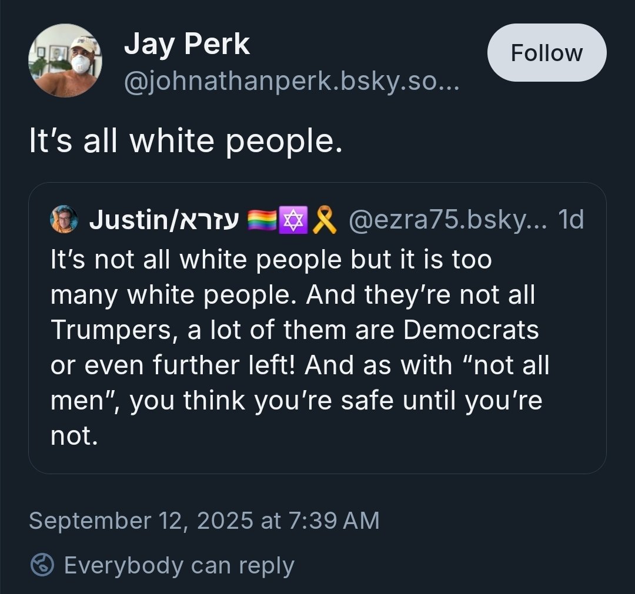The image size is (635, 594).
Task: Click the last line "not." of quoted post
Action: (x=73, y=435)
